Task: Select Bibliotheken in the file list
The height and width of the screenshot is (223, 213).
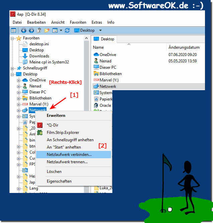Action: [111, 74]
